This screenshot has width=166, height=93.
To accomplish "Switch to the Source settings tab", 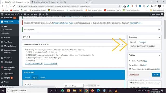I will point(27,78).
